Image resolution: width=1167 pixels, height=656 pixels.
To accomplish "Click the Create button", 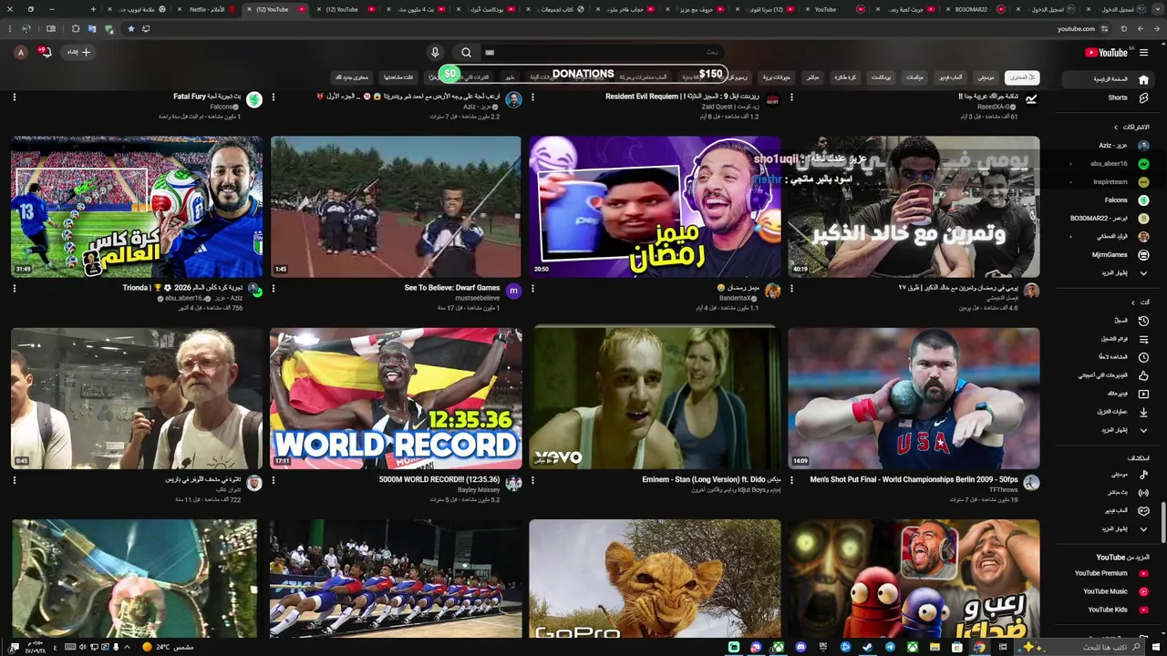I will click(x=79, y=52).
